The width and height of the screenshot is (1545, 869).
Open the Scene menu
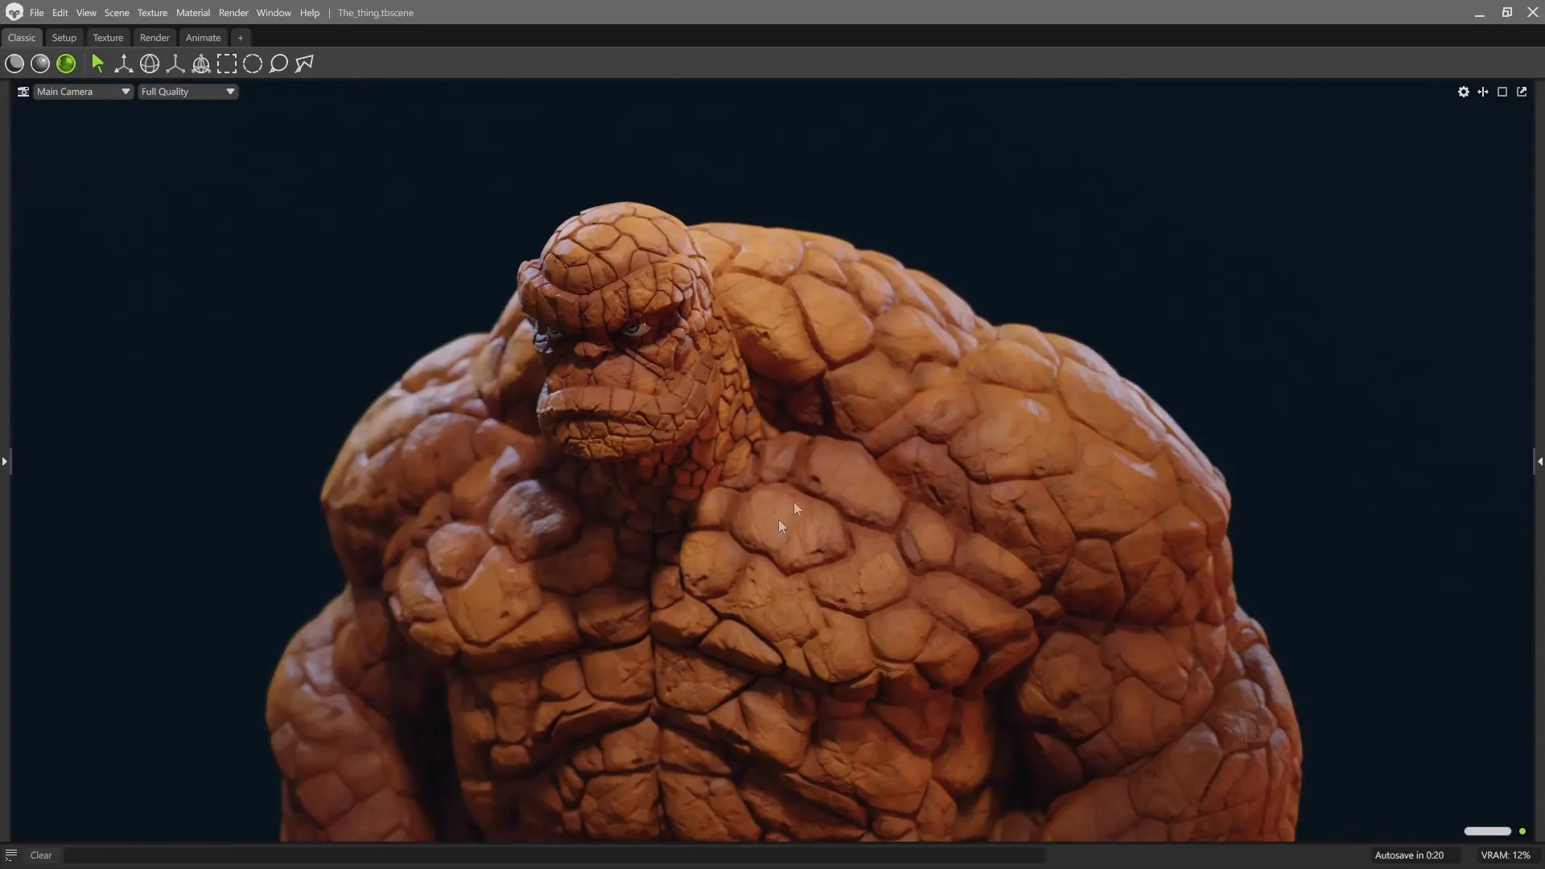click(117, 13)
